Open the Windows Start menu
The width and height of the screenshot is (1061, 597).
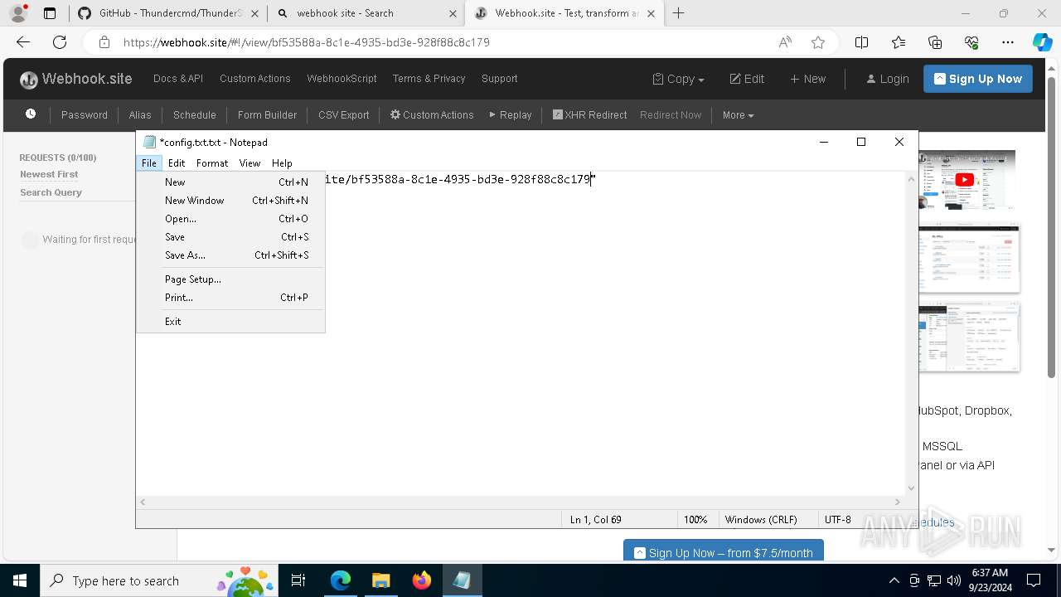click(x=20, y=580)
